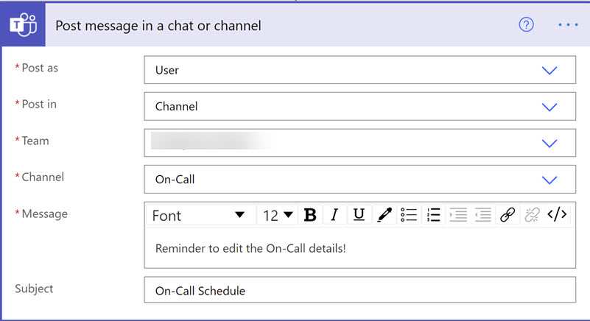Click the Subject field with On-Call Schedule
The width and height of the screenshot is (590, 321).
click(359, 290)
